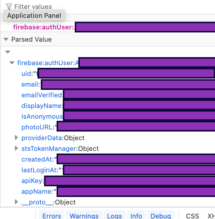Screen dimensions: 215x219
Task: Select the displayName property row
Action: [x=108, y=106]
